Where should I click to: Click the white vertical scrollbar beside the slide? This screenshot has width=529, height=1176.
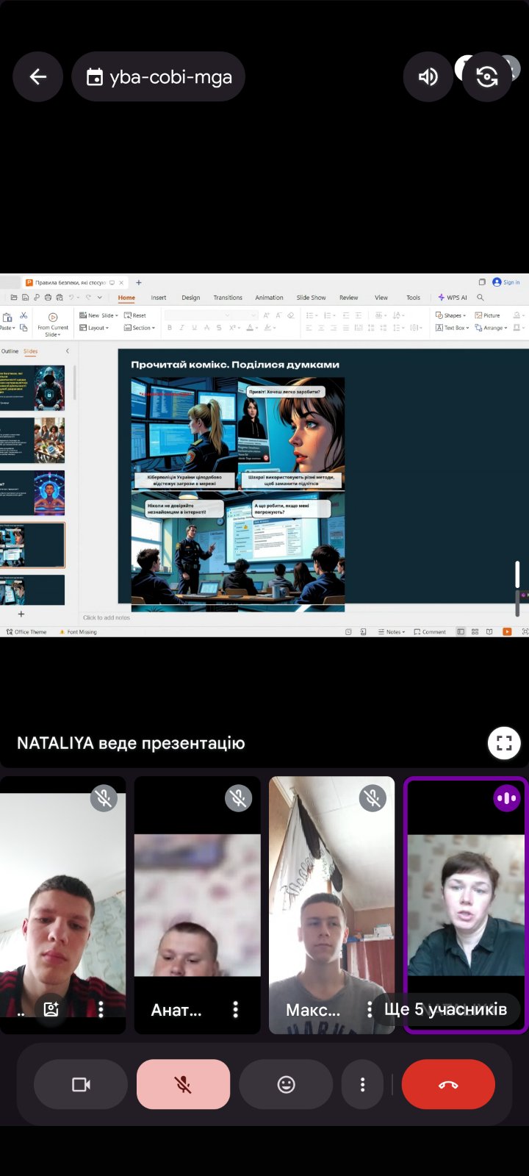pyautogui.click(x=517, y=574)
